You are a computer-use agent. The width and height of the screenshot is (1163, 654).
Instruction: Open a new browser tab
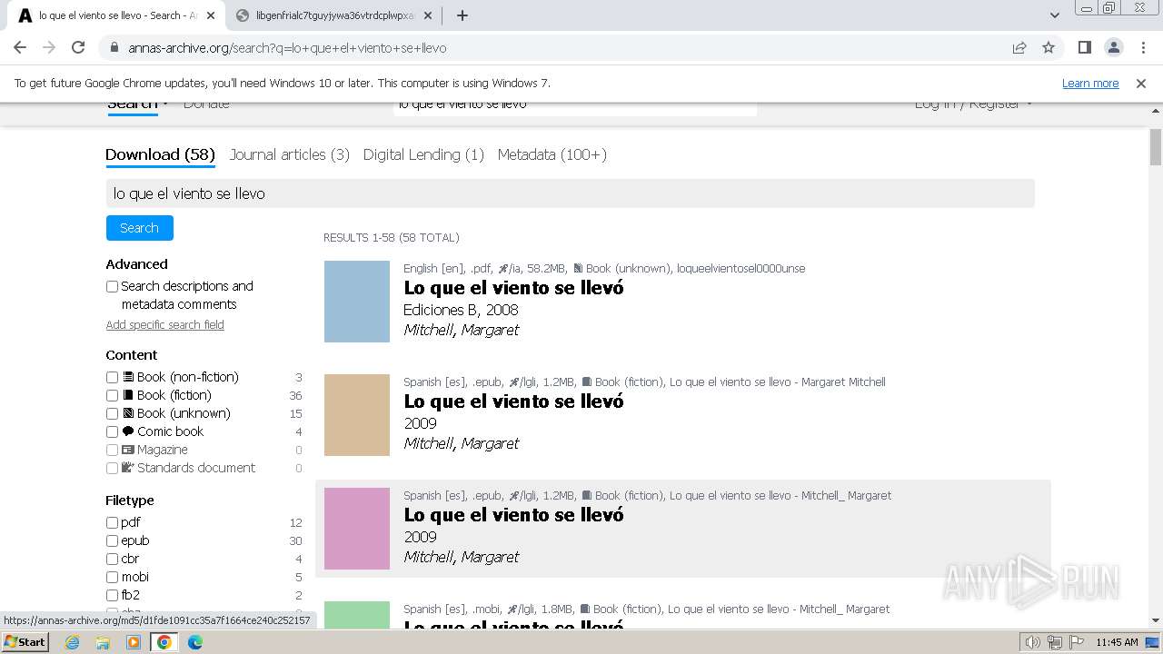click(x=462, y=15)
